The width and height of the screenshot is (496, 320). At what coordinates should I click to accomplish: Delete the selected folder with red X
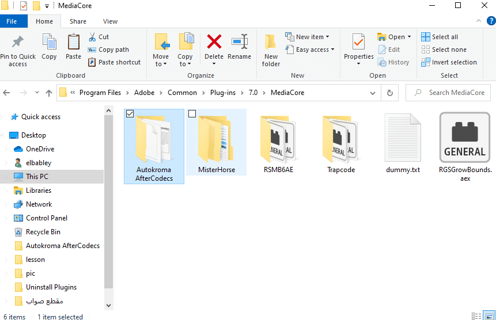click(x=214, y=41)
